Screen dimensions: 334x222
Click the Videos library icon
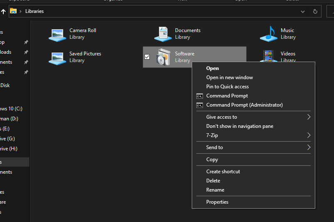tap(269, 56)
